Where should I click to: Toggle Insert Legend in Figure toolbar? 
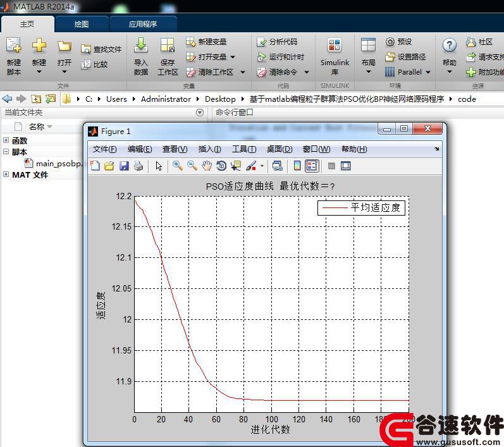(312, 166)
